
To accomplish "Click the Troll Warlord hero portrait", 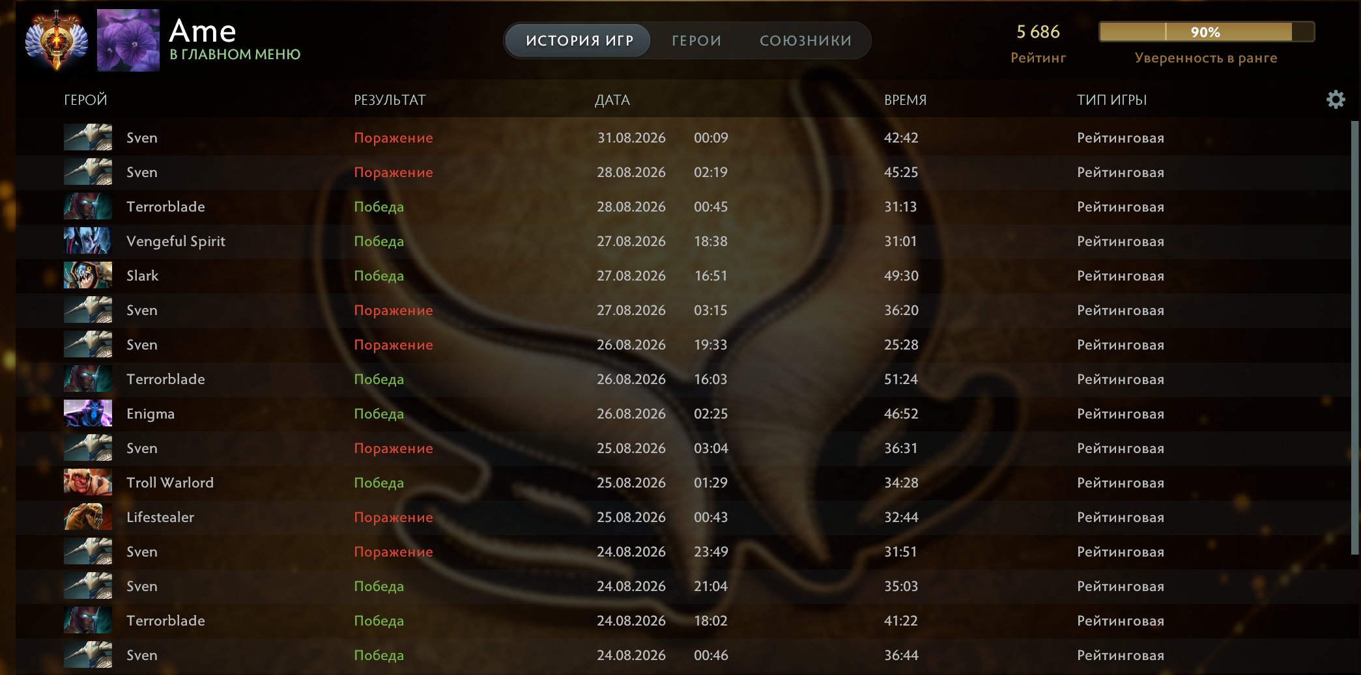I will pyautogui.click(x=88, y=482).
